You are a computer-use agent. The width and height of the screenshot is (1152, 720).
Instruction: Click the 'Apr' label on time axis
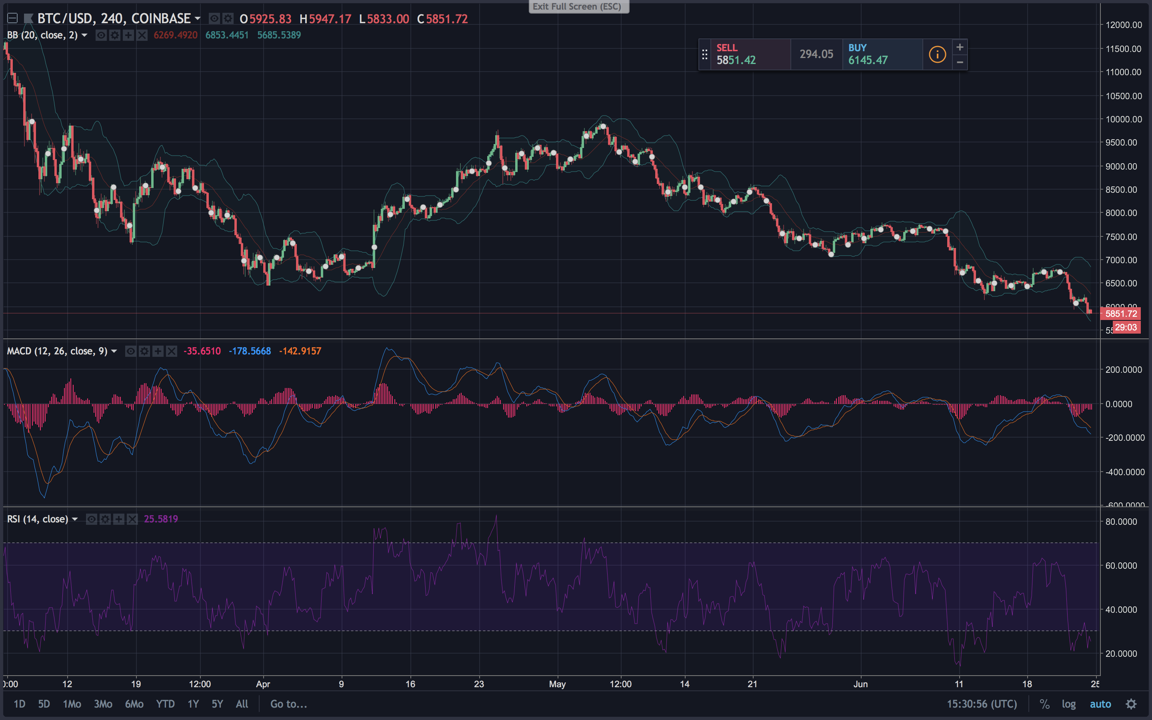pyautogui.click(x=263, y=684)
